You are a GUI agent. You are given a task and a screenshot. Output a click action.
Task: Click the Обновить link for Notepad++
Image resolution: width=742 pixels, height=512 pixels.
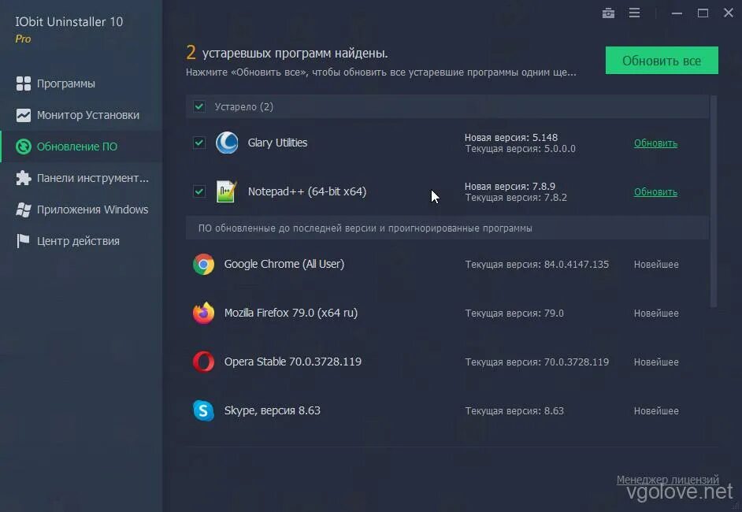tap(655, 191)
